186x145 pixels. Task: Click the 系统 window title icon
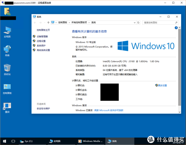tap(34, 17)
